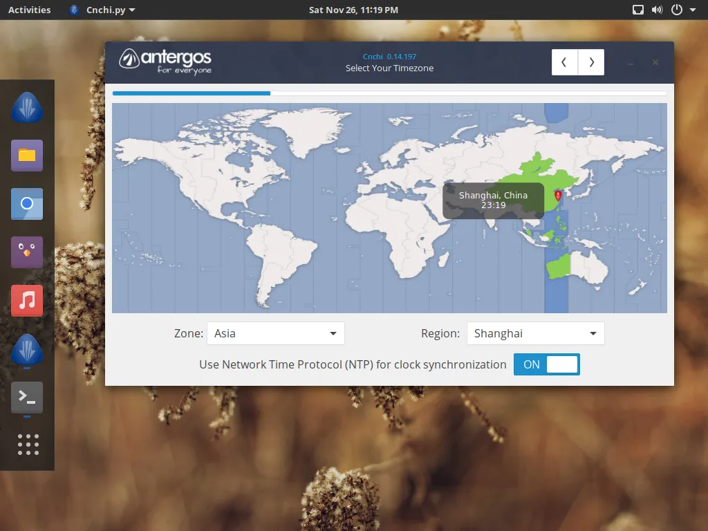Click the power icon in top bar
708x531 pixels.
pos(676,10)
